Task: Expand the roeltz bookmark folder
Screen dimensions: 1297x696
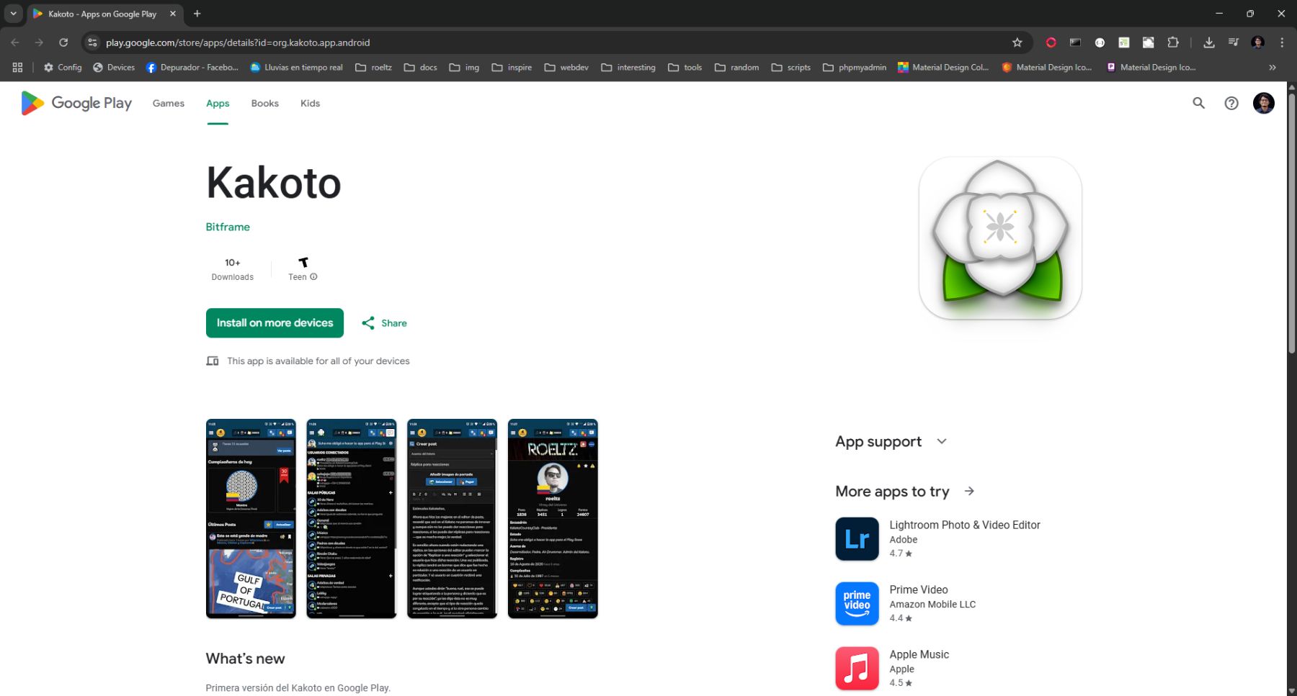Action: coord(373,67)
